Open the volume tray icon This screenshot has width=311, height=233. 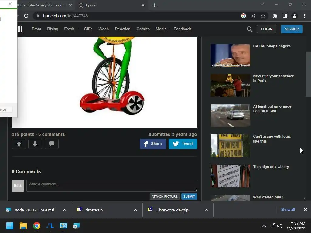[280, 226]
